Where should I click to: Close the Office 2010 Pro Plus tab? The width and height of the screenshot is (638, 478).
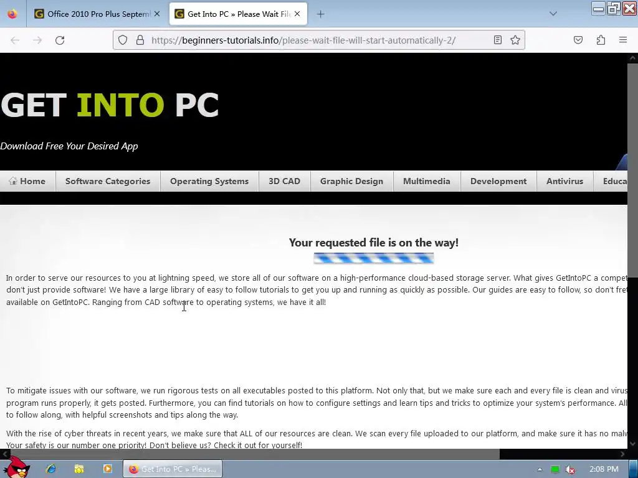tap(157, 14)
